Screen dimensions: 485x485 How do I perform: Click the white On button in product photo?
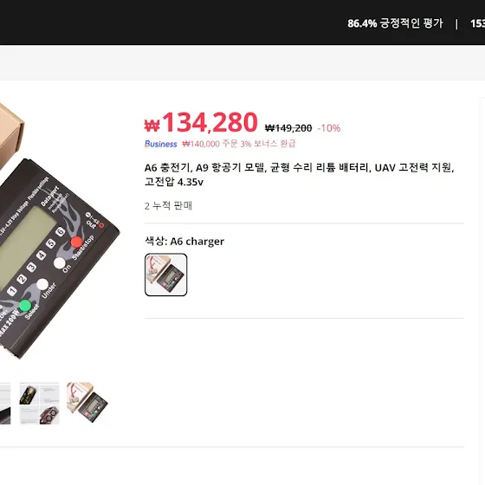(60, 263)
